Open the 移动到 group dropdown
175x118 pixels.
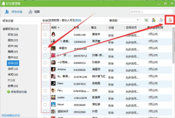(129, 20)
